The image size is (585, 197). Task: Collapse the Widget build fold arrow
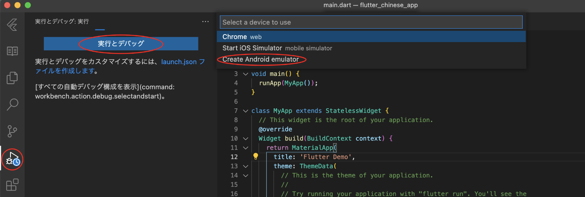tap(245, 138)
